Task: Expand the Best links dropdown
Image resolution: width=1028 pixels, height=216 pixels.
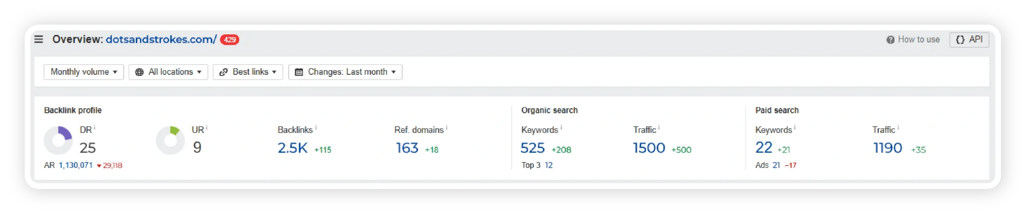Action: (x=247, y=72)
